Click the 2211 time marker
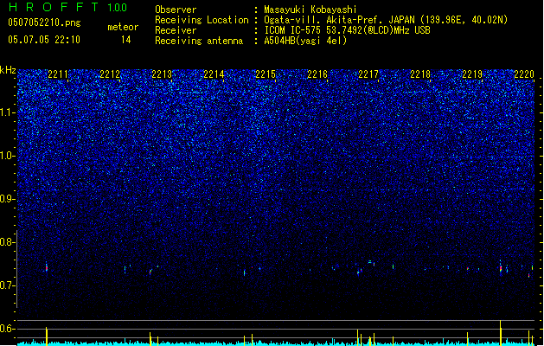The width and height of the screenshot is (544, 346). 58,74
